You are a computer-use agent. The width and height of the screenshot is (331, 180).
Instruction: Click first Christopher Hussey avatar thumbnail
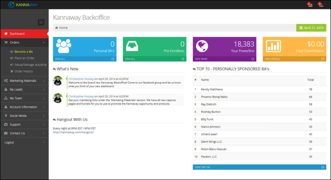coord(57,80)
